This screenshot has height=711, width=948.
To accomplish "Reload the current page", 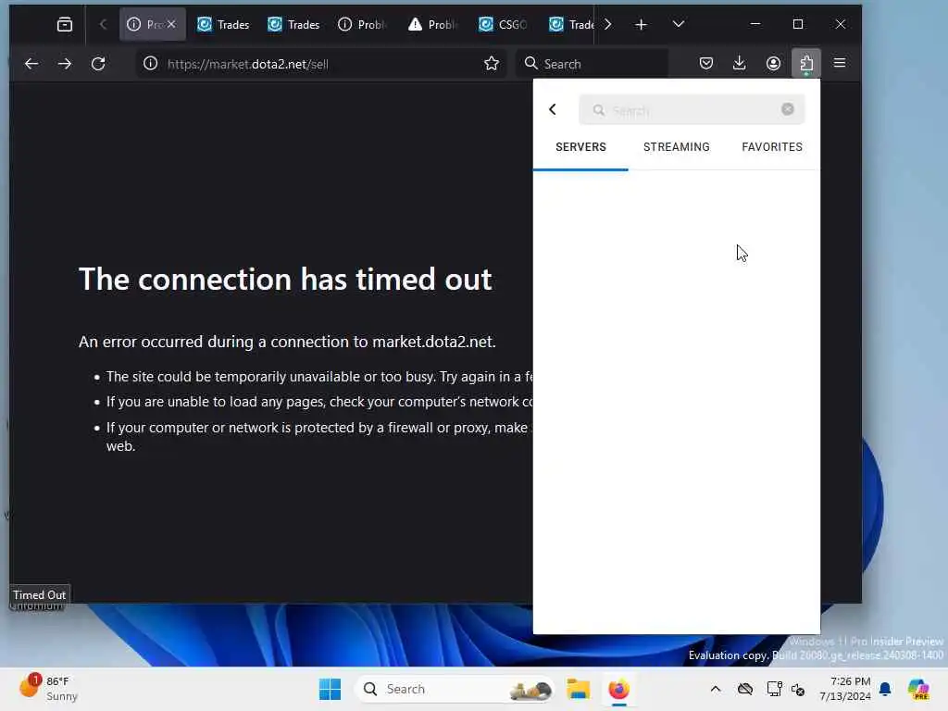I will tap(98, 64).
